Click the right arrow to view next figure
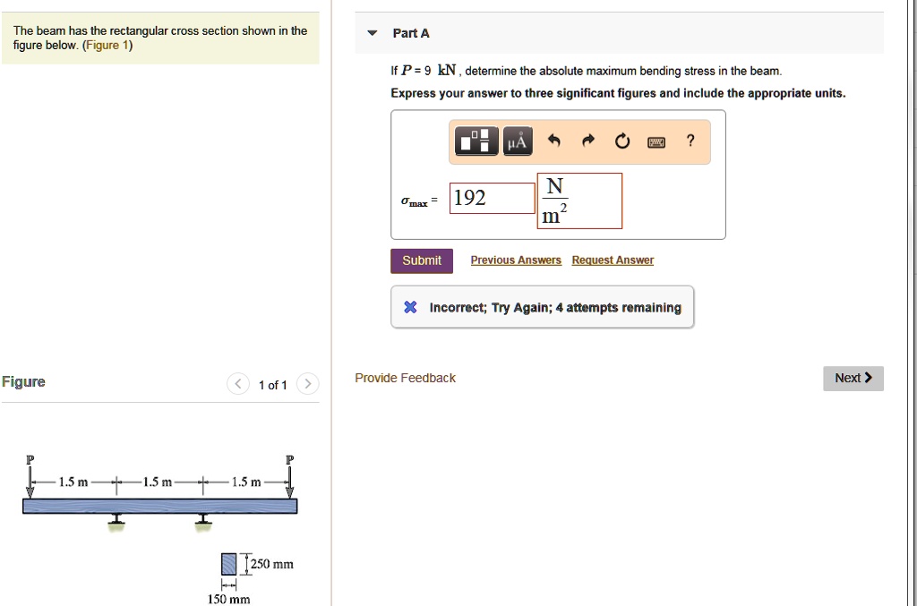Screen dimensions: 917x606 tap(307, 383)
